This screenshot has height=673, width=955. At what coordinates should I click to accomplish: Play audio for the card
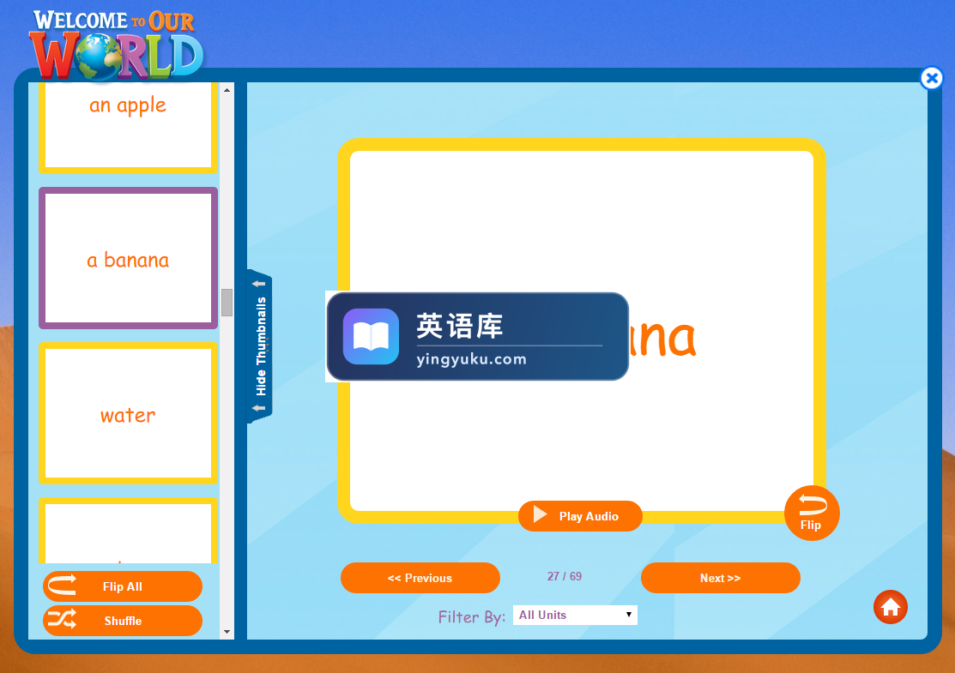coord(580,516)
